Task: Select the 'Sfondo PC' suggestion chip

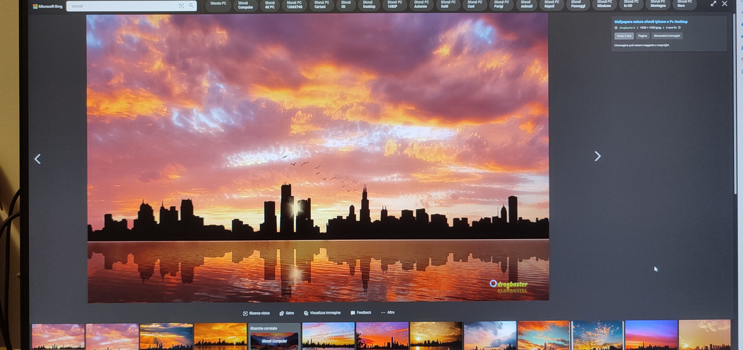Action: pos(218,4)
